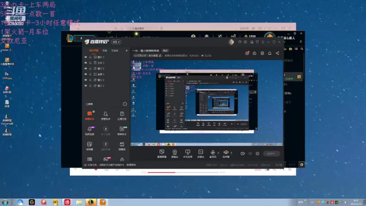Open the League of Legends taskbar icon
Screen dimensions: 366x206
coord(91,202)
